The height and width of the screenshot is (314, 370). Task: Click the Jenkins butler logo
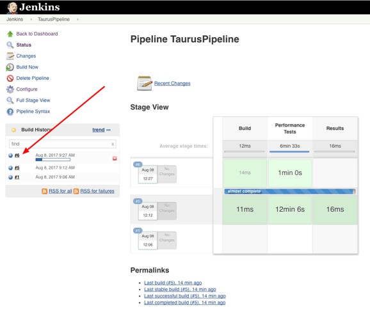(x=12, y=8)
